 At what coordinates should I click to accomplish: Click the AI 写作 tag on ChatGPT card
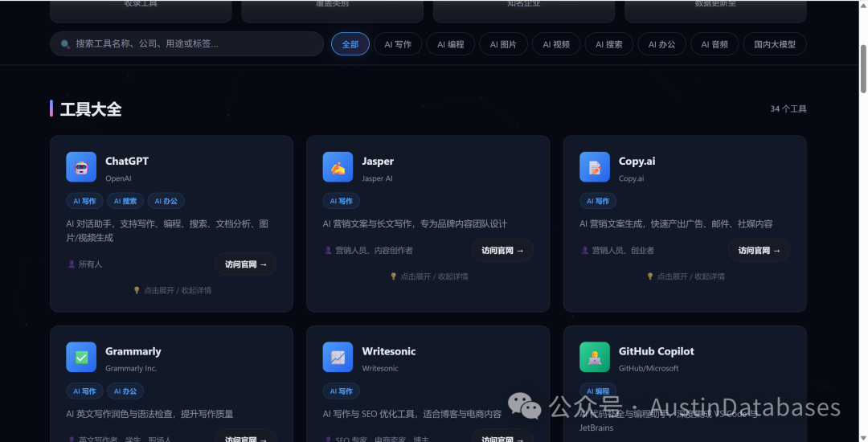[x=84, y=202]
